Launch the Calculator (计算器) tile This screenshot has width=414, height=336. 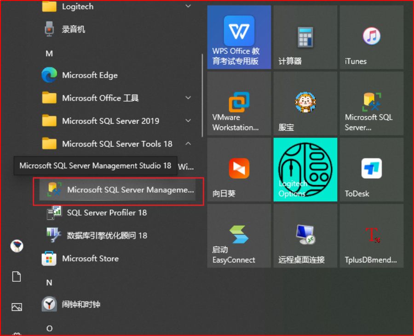click(x=305, y=37)
